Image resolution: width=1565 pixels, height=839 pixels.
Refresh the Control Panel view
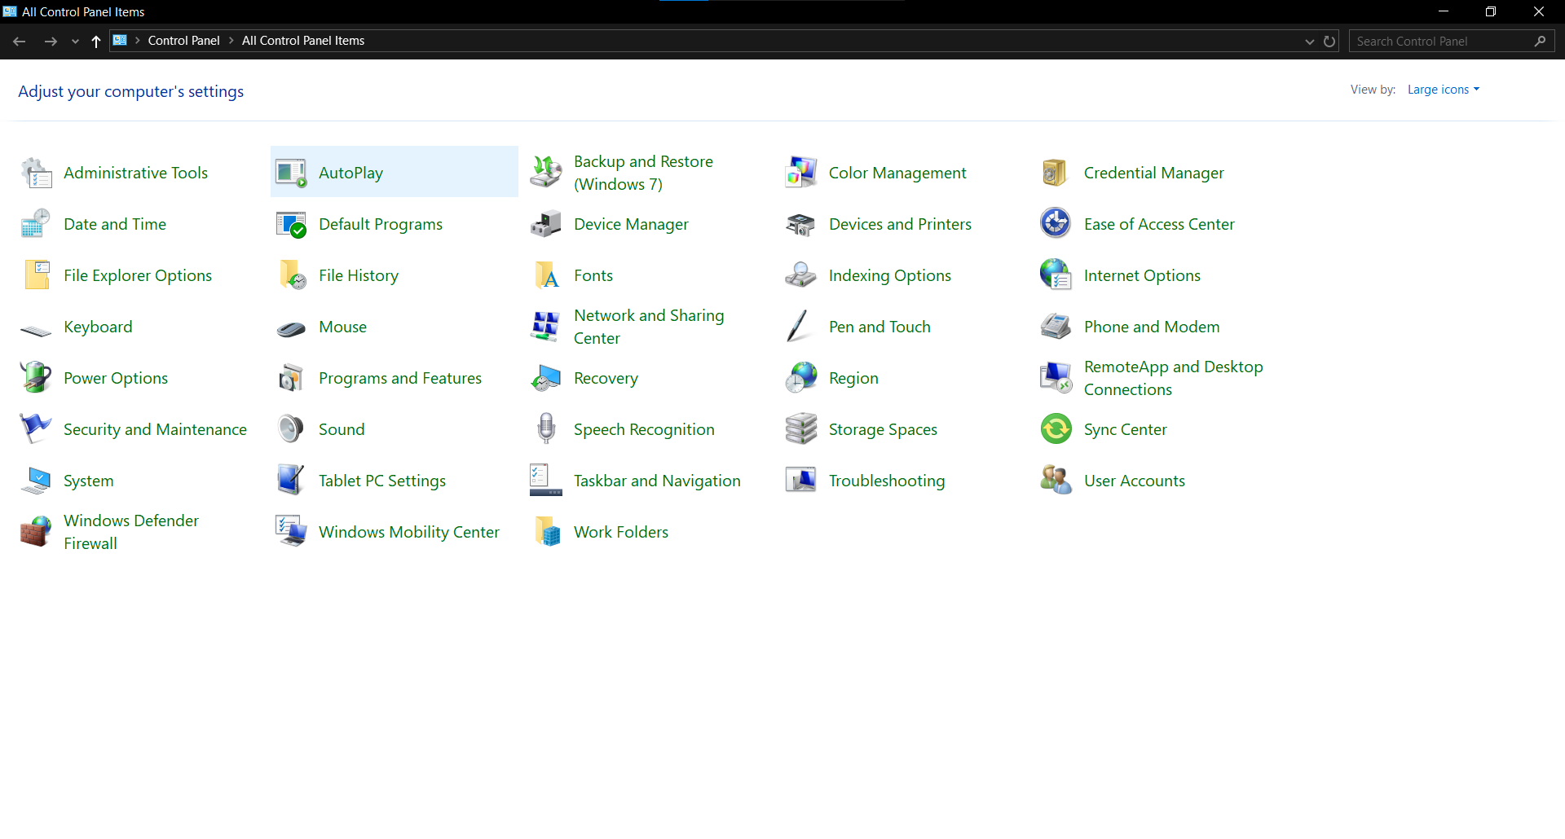point(1329,42)
